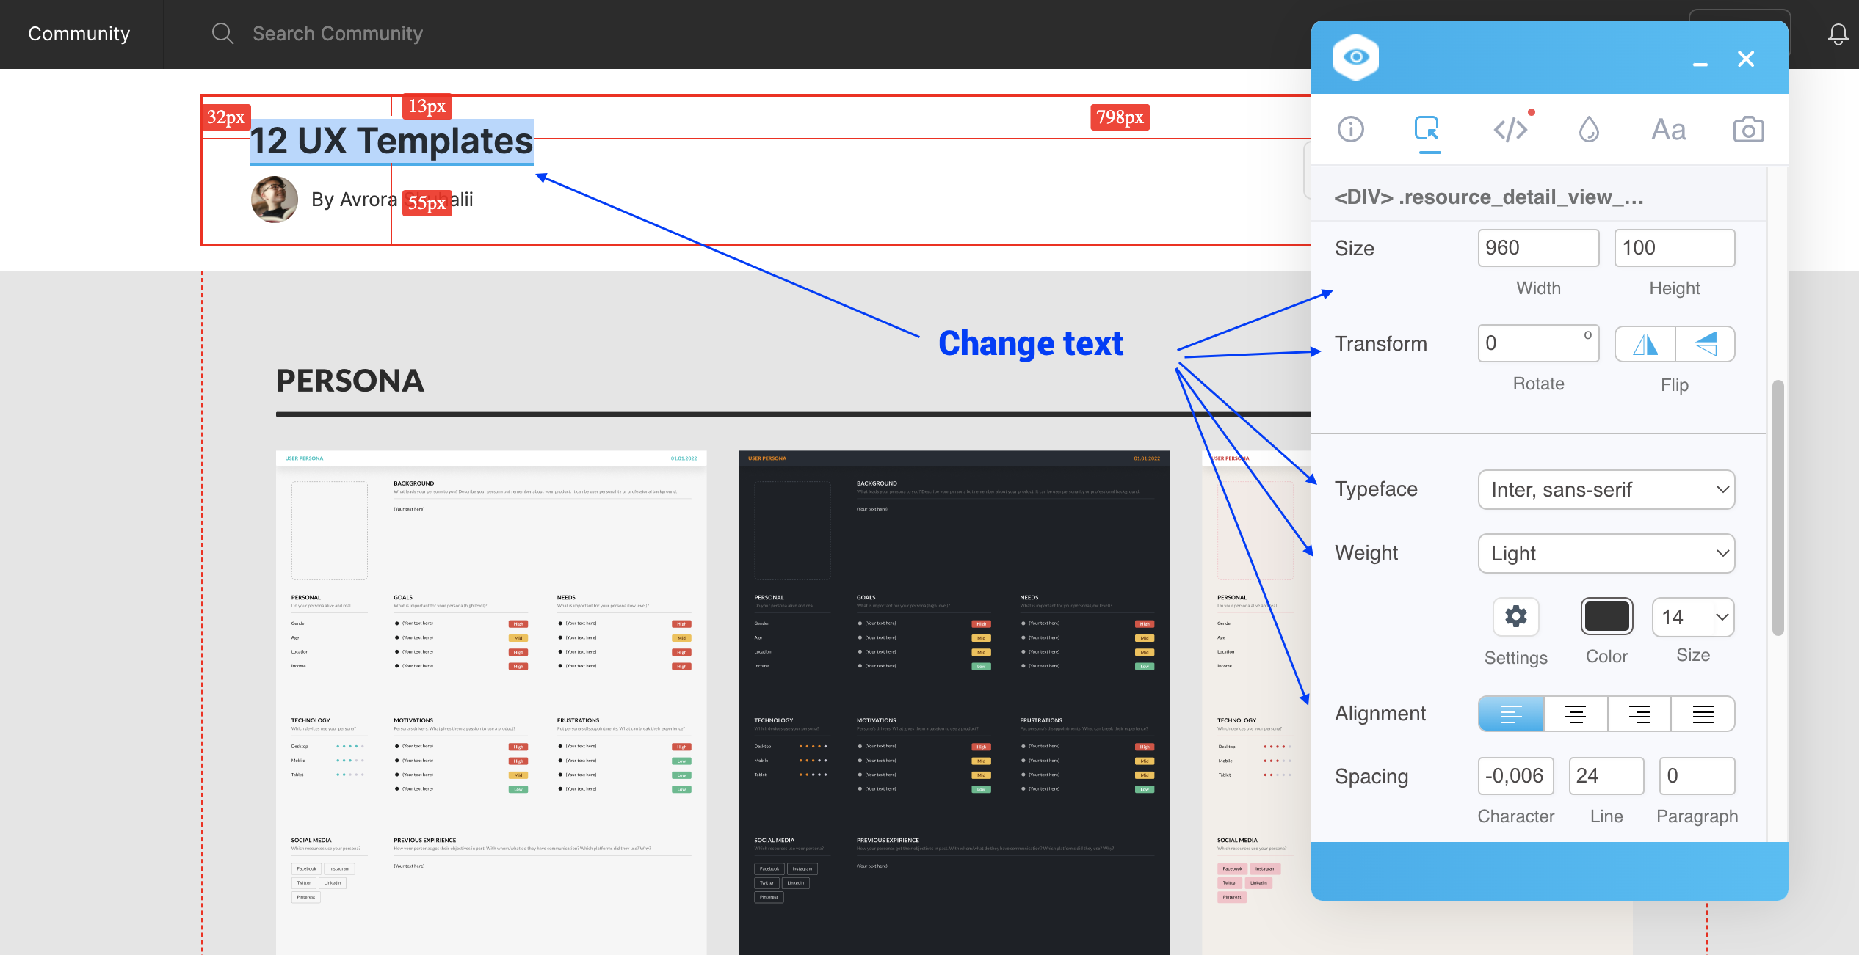
Task: Open the info tab icon
Action: 1351,130
